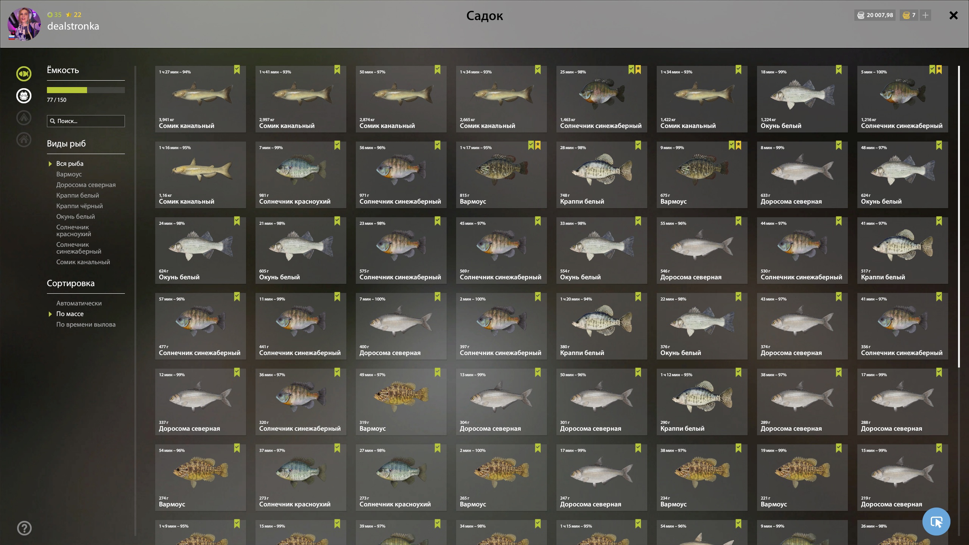Sort the fish by catch time
Viewport: 969px width, 545px height.
coord(86,324)
